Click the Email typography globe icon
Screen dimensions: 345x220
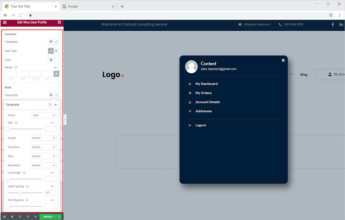(51, 95)
